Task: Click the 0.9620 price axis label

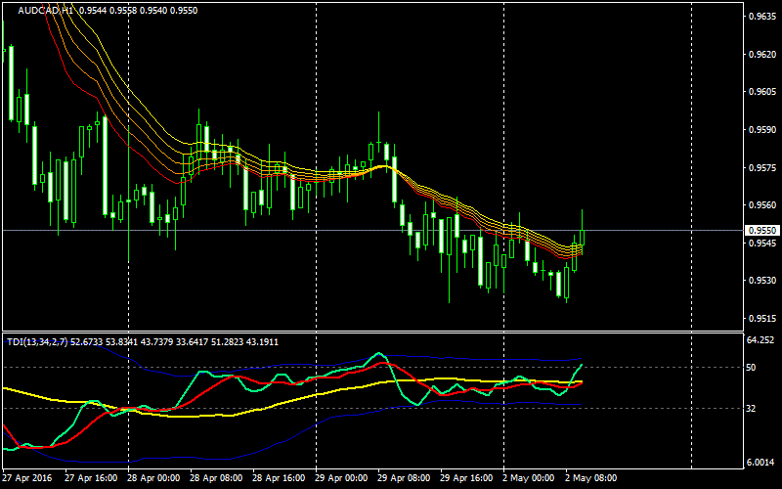Action: [761, 55]
